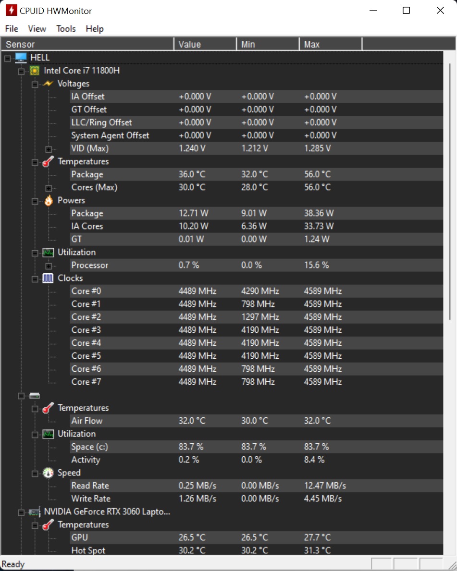Open the View menu
This screenshot has width=457, height=571.
[37, 28]
